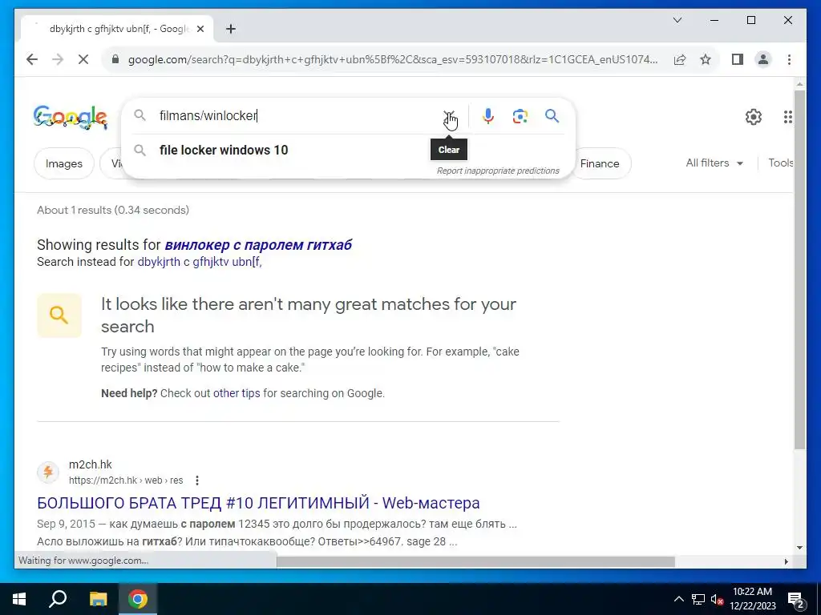Open the Chrome side panel

(738, 59)
